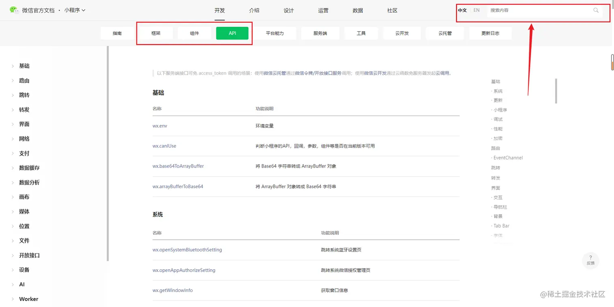The image size is (614, 307).
Task: Open the 介绍 top navigation tab
Action: (254, 11)
